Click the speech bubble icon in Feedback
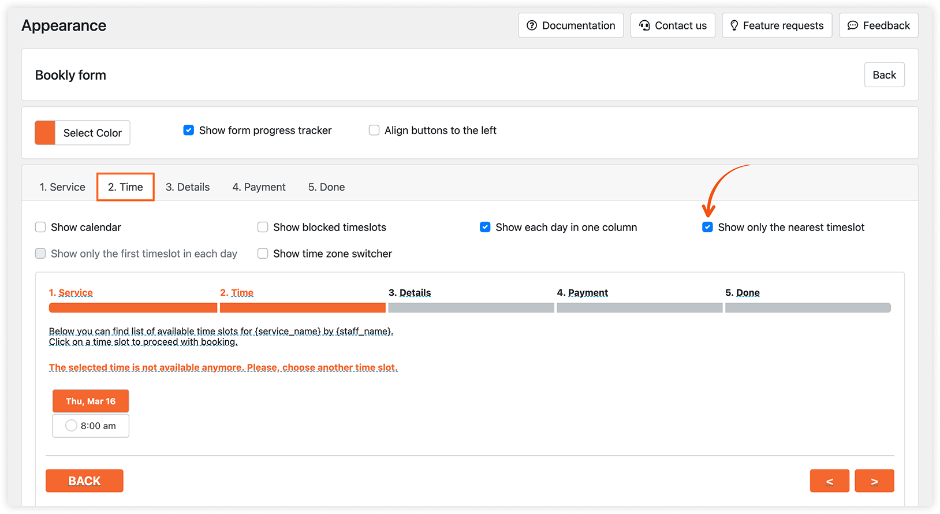This screenshot has height=514, width=940. point(853,25)
